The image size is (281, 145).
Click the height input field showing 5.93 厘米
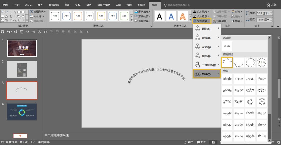263,13
